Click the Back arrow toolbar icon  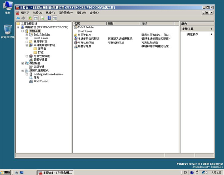coord(18,18)
